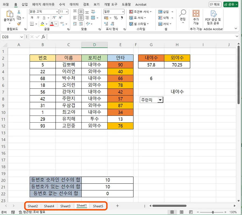The width and height of the screenshot is (242, 215).
Task: Apply Percent style
Action: click(116, 18)
